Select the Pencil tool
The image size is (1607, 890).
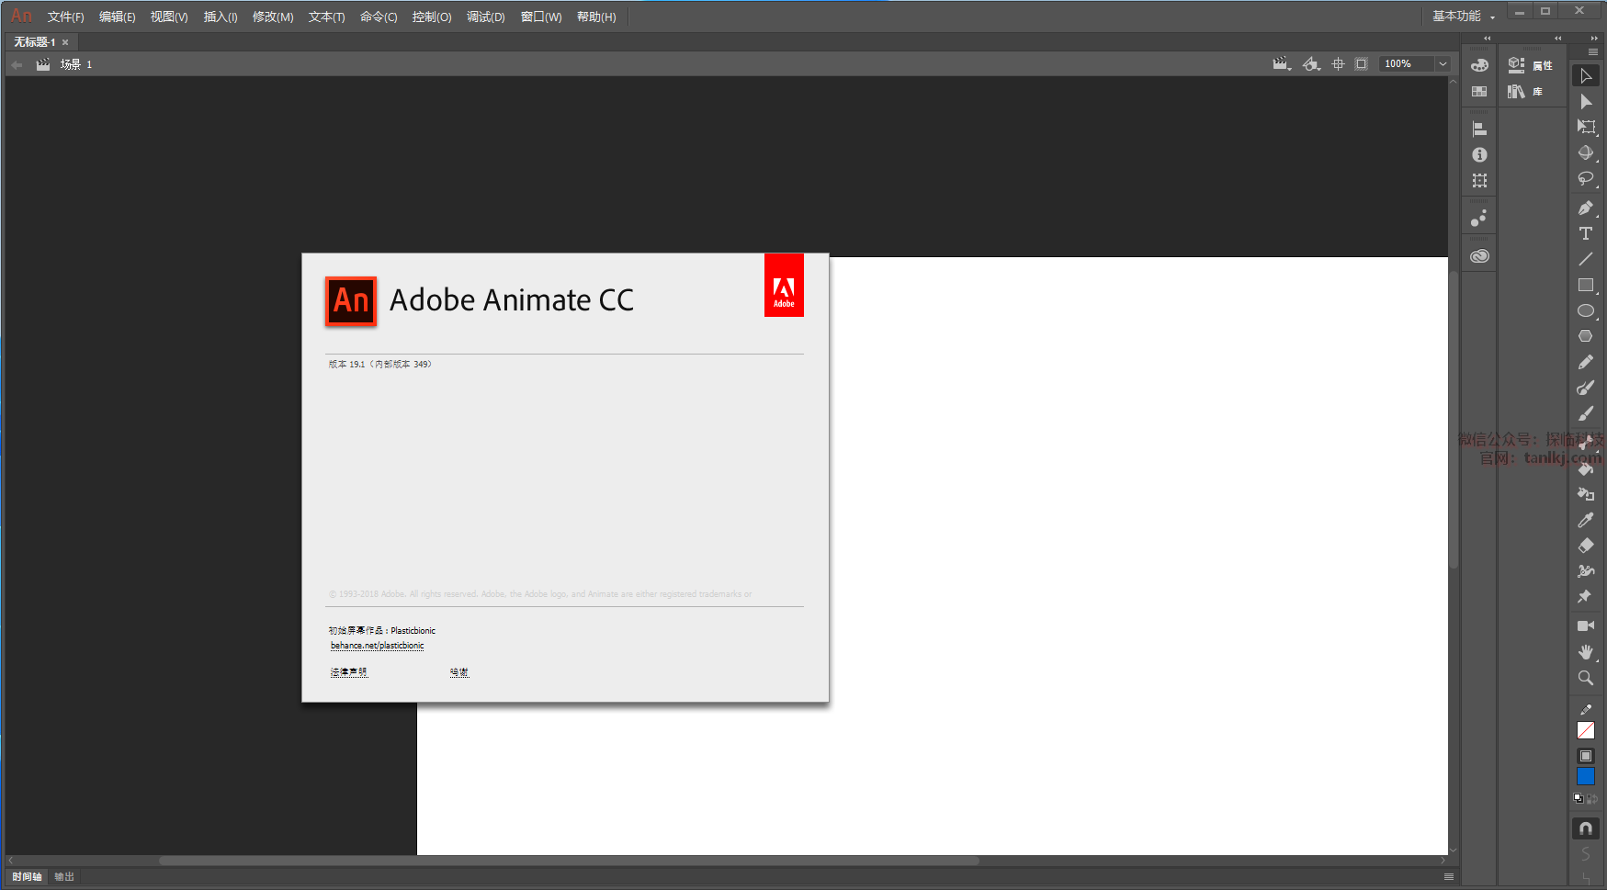[1586, 362]
